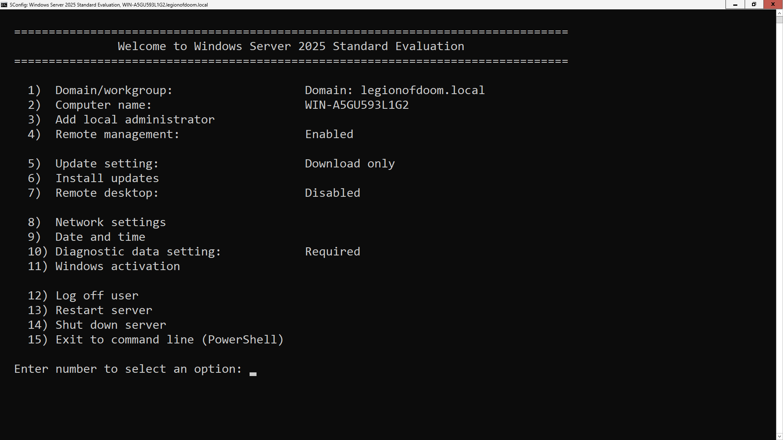Click the scrollbar down arrow
Image resolution: width=783 pixels, height=440 pixels.
779,436
